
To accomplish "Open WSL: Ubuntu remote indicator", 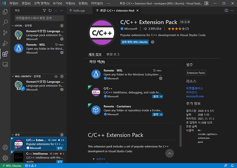I will (x=12, y=166).
